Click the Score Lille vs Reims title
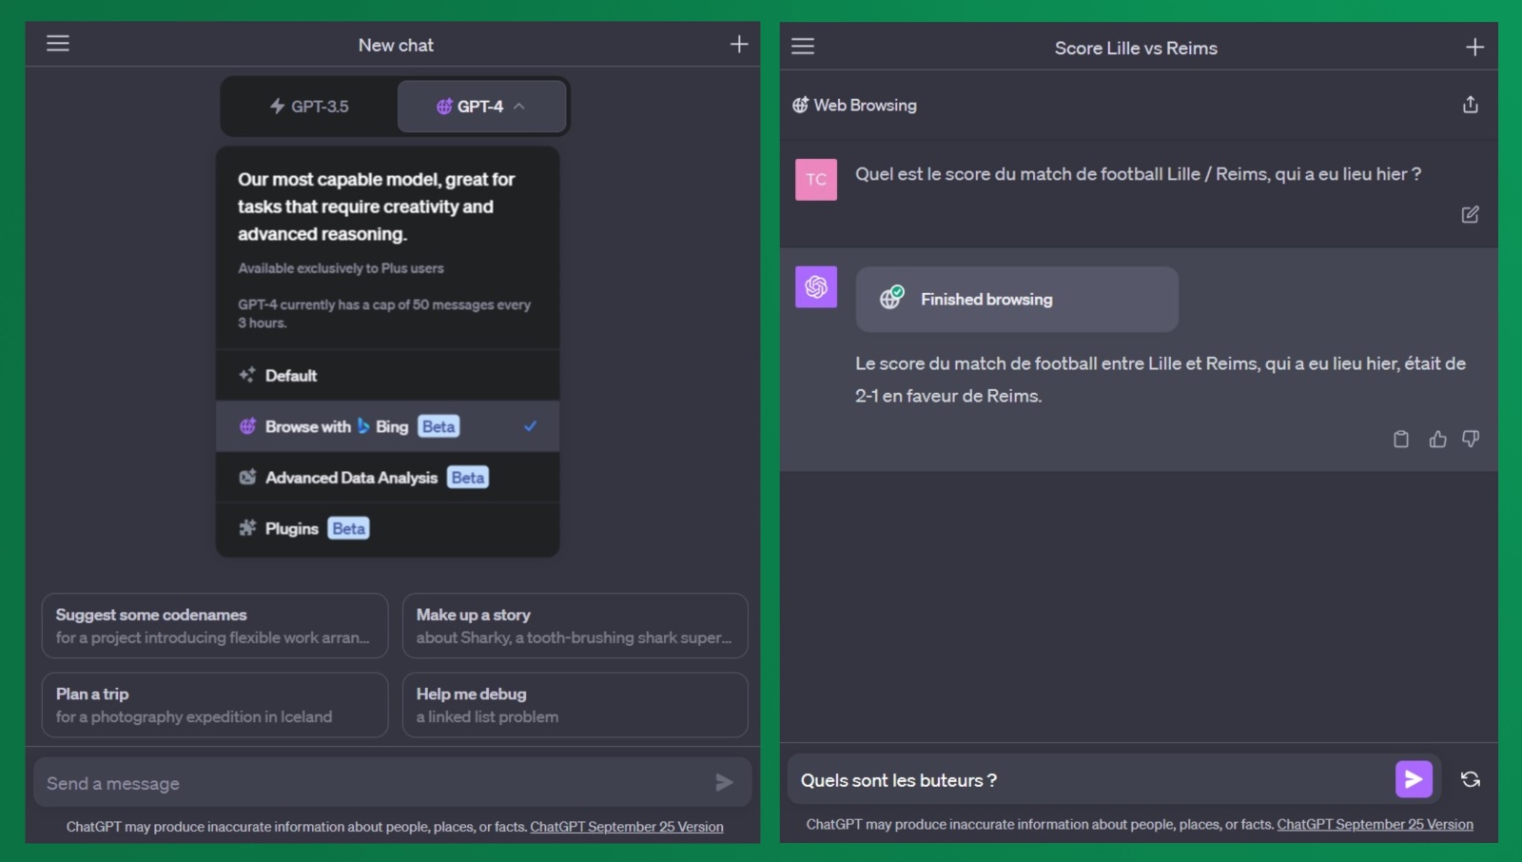 [x=1136, y=48]
